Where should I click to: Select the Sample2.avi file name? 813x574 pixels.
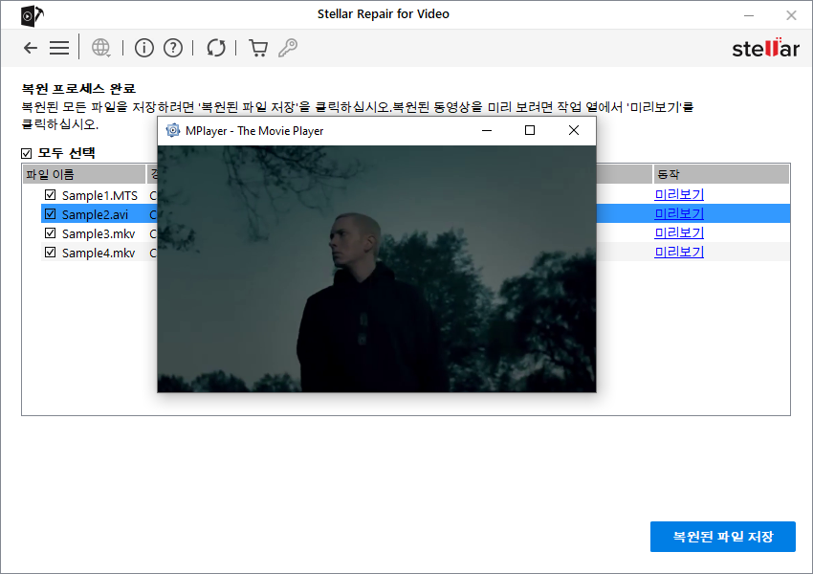95,214
